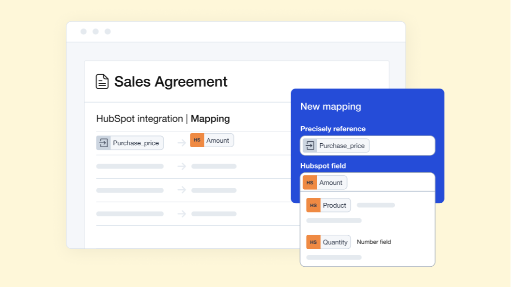Screen dimensions: 511x287
Task: Click the arrow in the second mapping row
Action: pos(182,166)
